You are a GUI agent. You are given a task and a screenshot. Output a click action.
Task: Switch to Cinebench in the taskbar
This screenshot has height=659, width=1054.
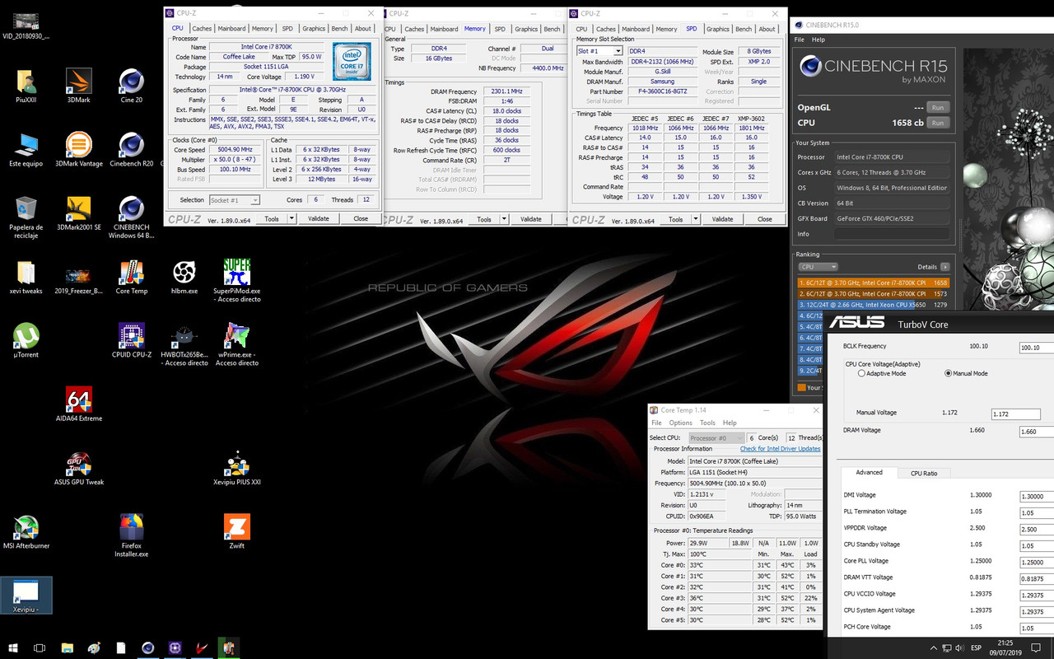tap(148, 648)
